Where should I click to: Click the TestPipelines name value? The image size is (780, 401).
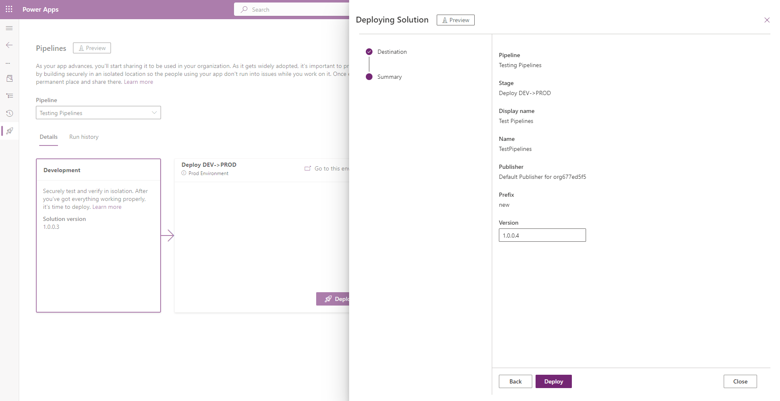[515, 149]
